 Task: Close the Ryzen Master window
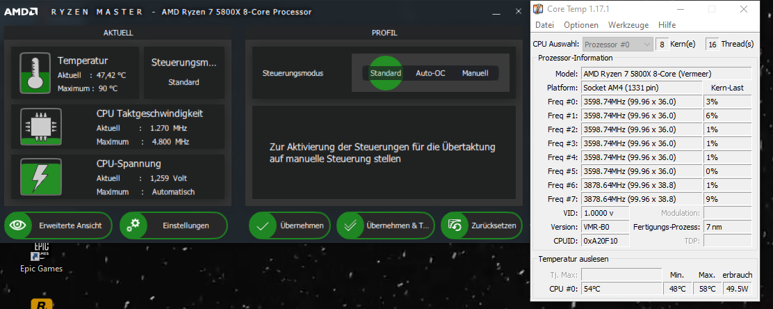pos(519,11)
